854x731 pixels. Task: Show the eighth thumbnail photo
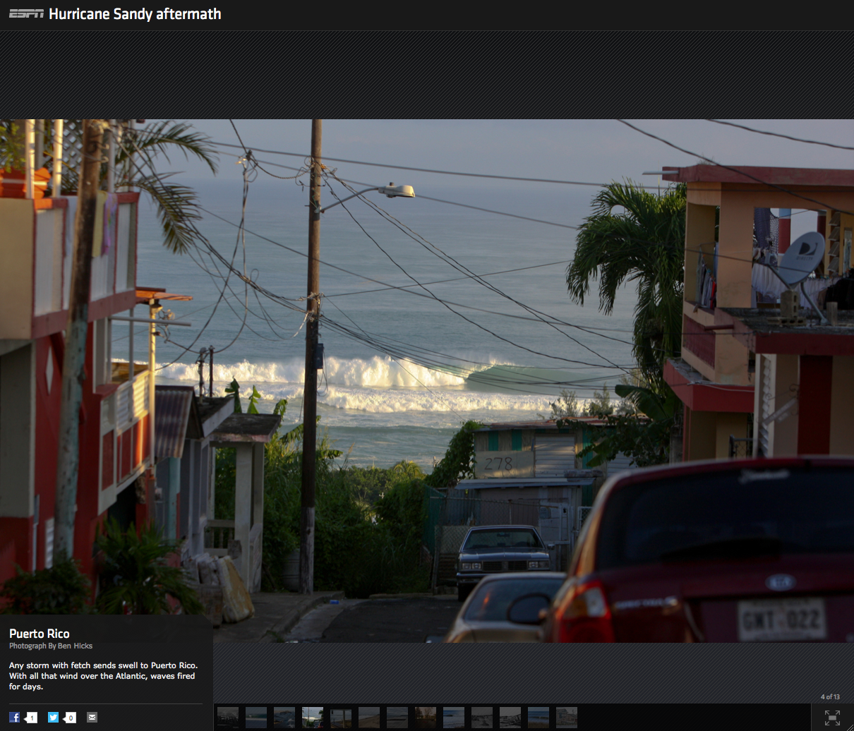pos(426,718)
